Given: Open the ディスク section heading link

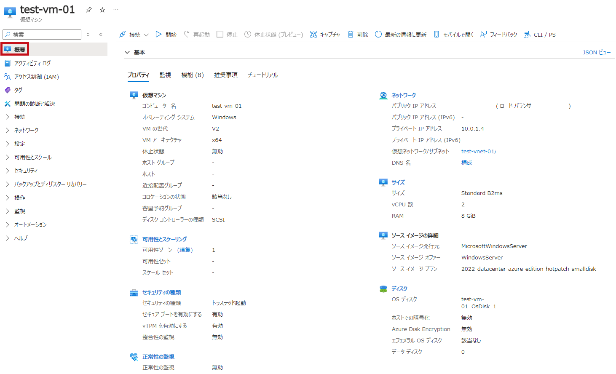Looking at the screenshot, I should point(399,289).
